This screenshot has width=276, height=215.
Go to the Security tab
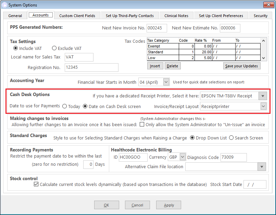coord(261,16)
